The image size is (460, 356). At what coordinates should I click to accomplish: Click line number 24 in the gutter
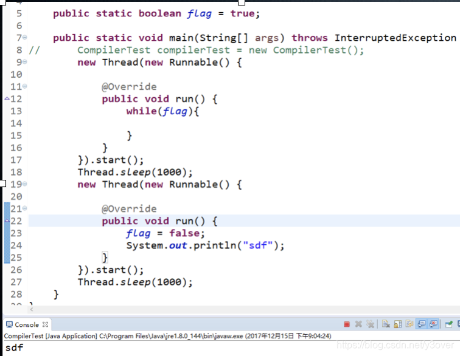pyautogui.click(x=16, y=245)
